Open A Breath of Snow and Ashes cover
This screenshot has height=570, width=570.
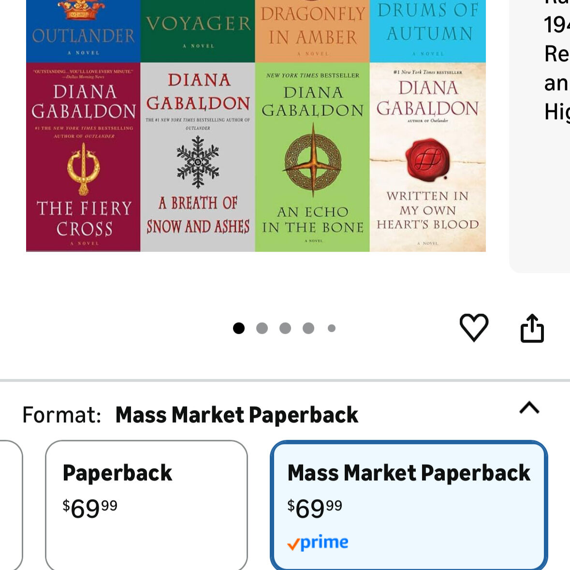click(x=198, y=157)
